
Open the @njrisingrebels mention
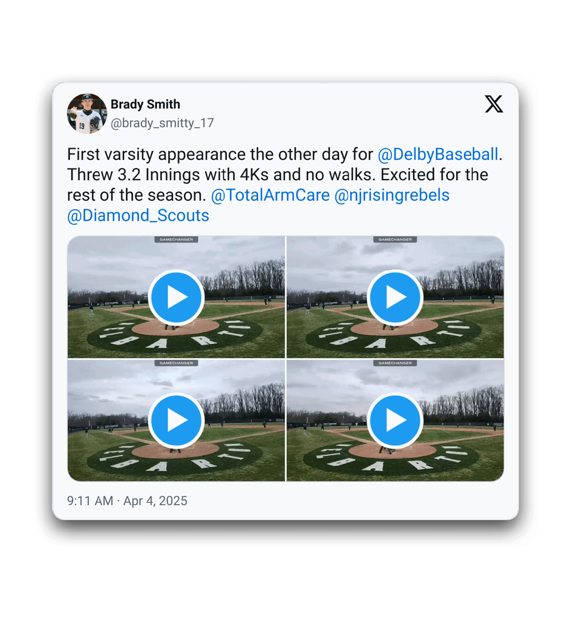point(392,195)
